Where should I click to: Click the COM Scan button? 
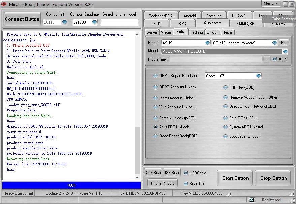[x=153, y=172]
